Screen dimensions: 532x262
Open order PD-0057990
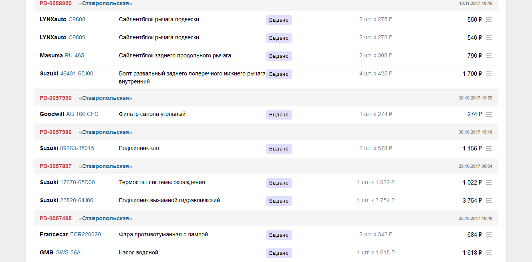point(56,98)
